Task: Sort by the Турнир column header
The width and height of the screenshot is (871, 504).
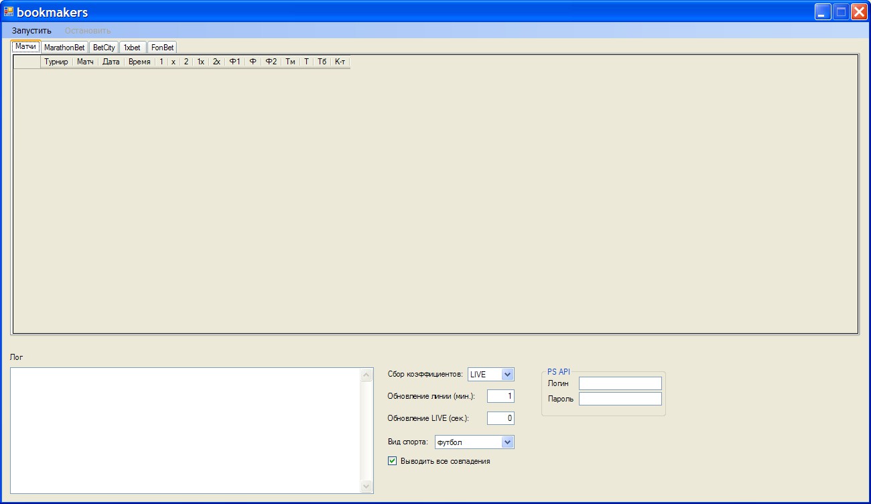Action: 56,62
